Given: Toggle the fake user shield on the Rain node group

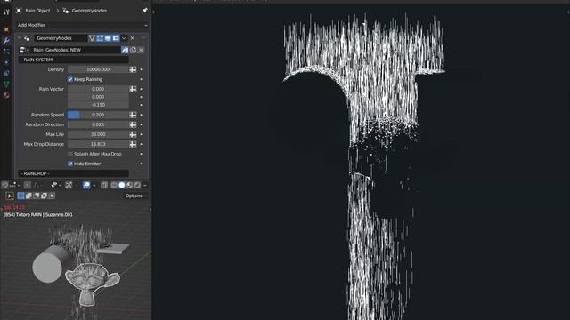Looking at the screenshot, I should click(x=125, y=50).
